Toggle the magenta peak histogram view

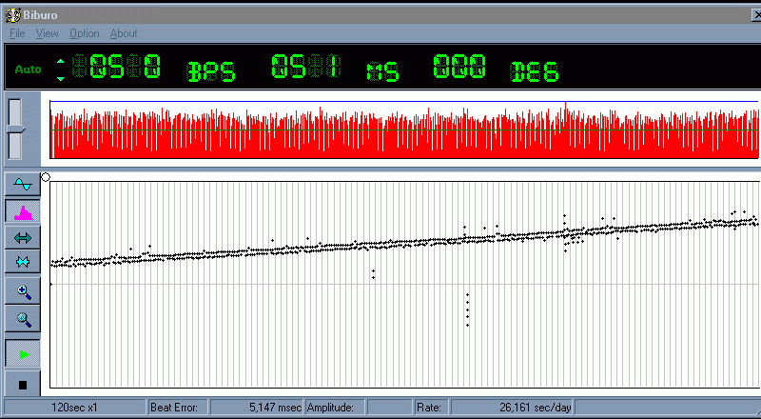[x=23, y=211]
